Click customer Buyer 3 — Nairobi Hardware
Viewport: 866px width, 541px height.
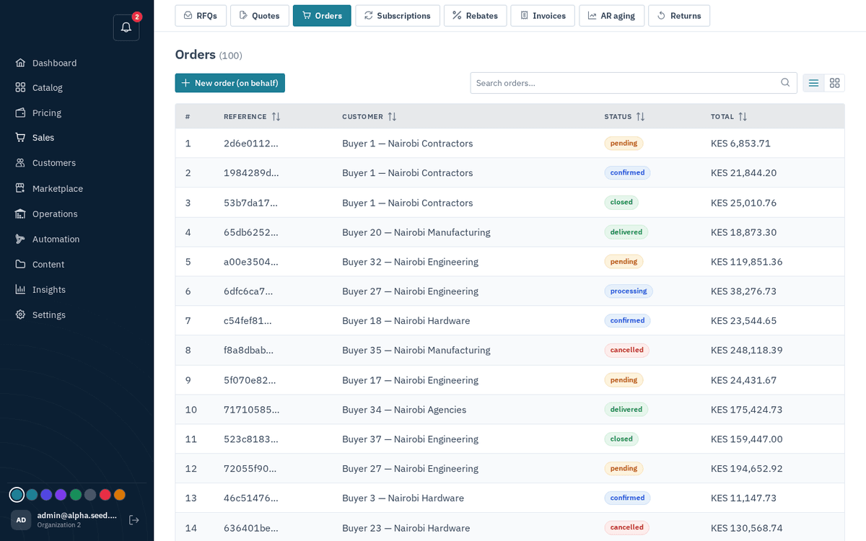pyautogui.click(x=403, y=498)
